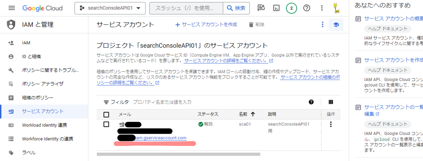The height and width of the screenshot is (161, 423).
Task: Open サービス アカウントの概要 recommendation link
Action: pos(393,19)
